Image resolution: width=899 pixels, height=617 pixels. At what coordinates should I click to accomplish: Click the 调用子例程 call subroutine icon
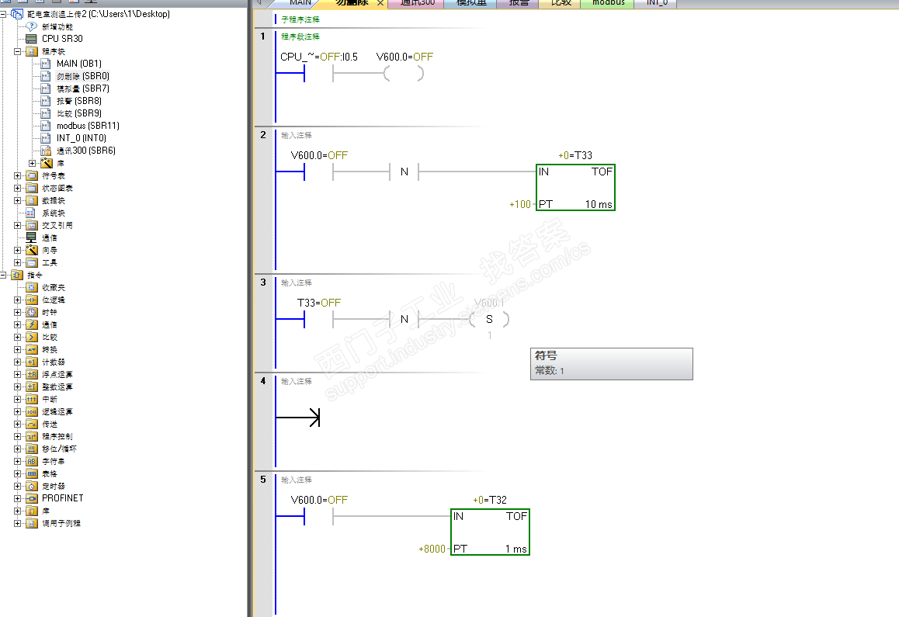tap(32, 524)
